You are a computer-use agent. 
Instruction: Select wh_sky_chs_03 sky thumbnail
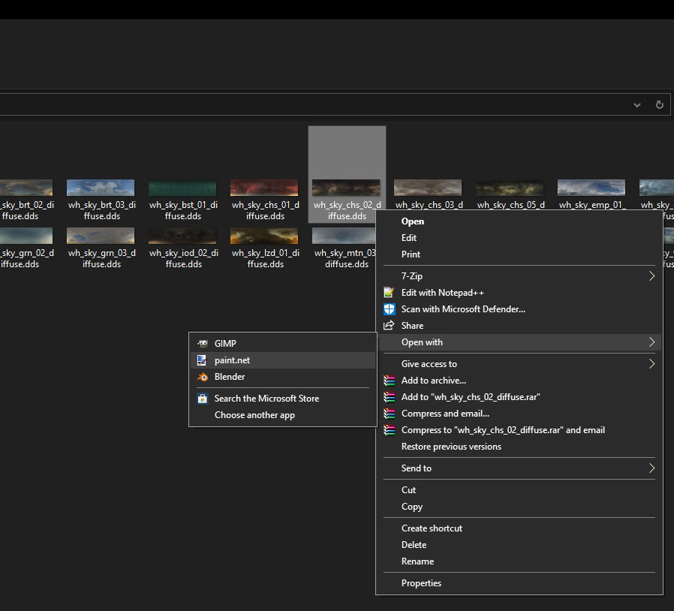428,188
